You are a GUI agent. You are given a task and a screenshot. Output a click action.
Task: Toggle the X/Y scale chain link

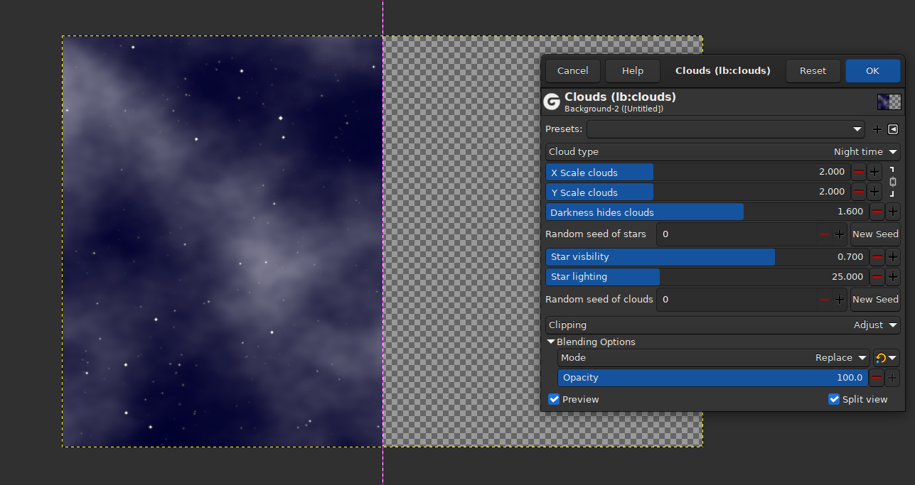click(x=892, y=182)
